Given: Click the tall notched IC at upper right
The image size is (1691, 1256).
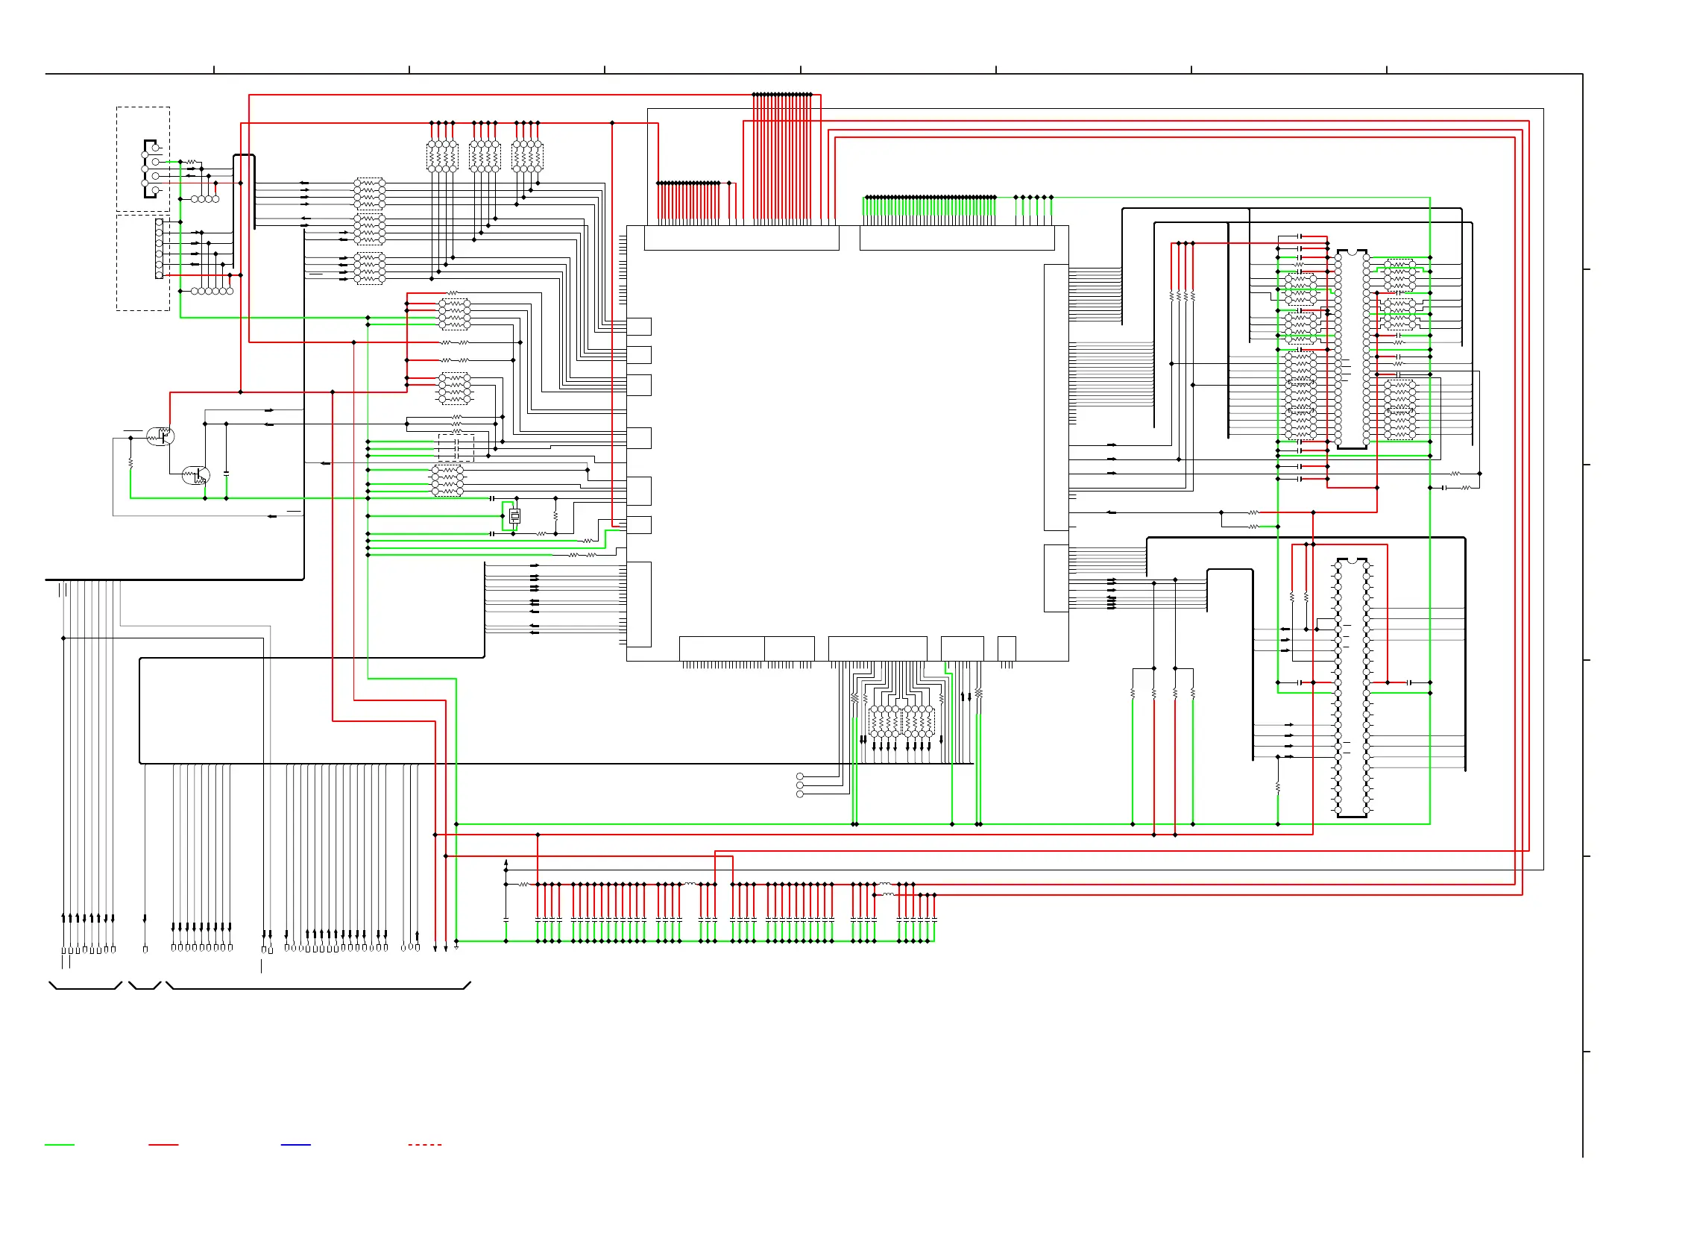Looking at the screenshot, I should pyautogui.click(x=1352, y=349).
